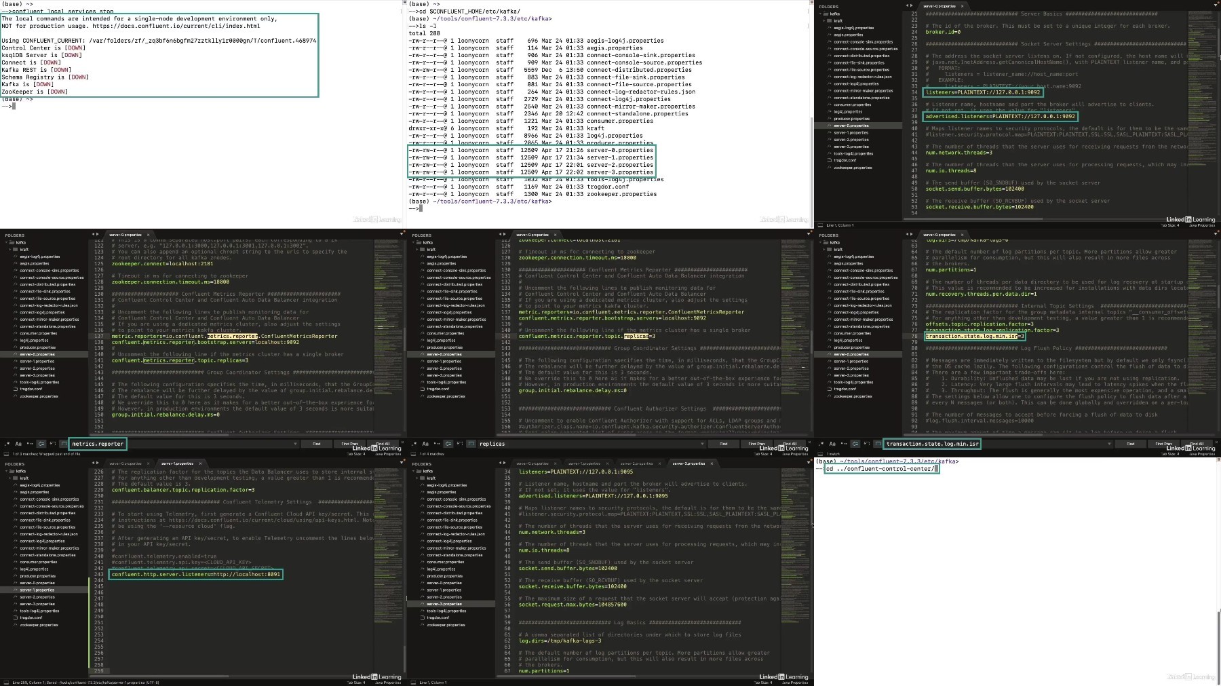
Task: Click server-2.properties in the ls -l terminal listing
Action: pyautogui.click(x=620, y=165)
